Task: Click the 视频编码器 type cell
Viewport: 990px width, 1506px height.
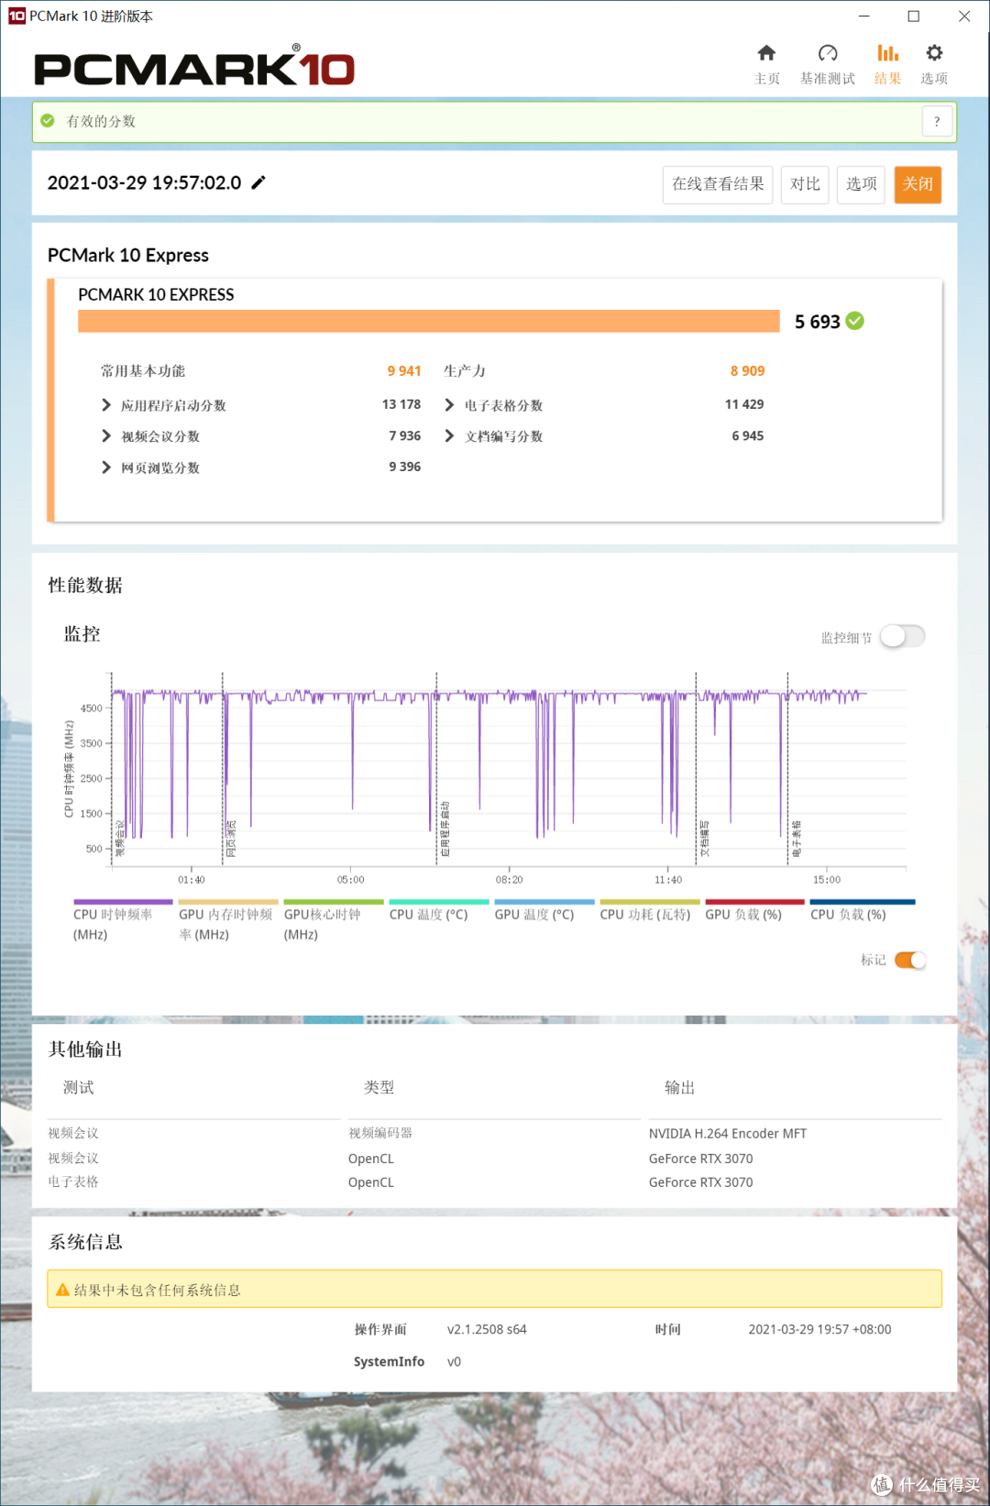Action: (x=380, y=1133)
